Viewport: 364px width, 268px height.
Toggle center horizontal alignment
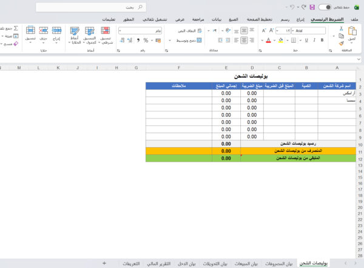pos(244,40)
